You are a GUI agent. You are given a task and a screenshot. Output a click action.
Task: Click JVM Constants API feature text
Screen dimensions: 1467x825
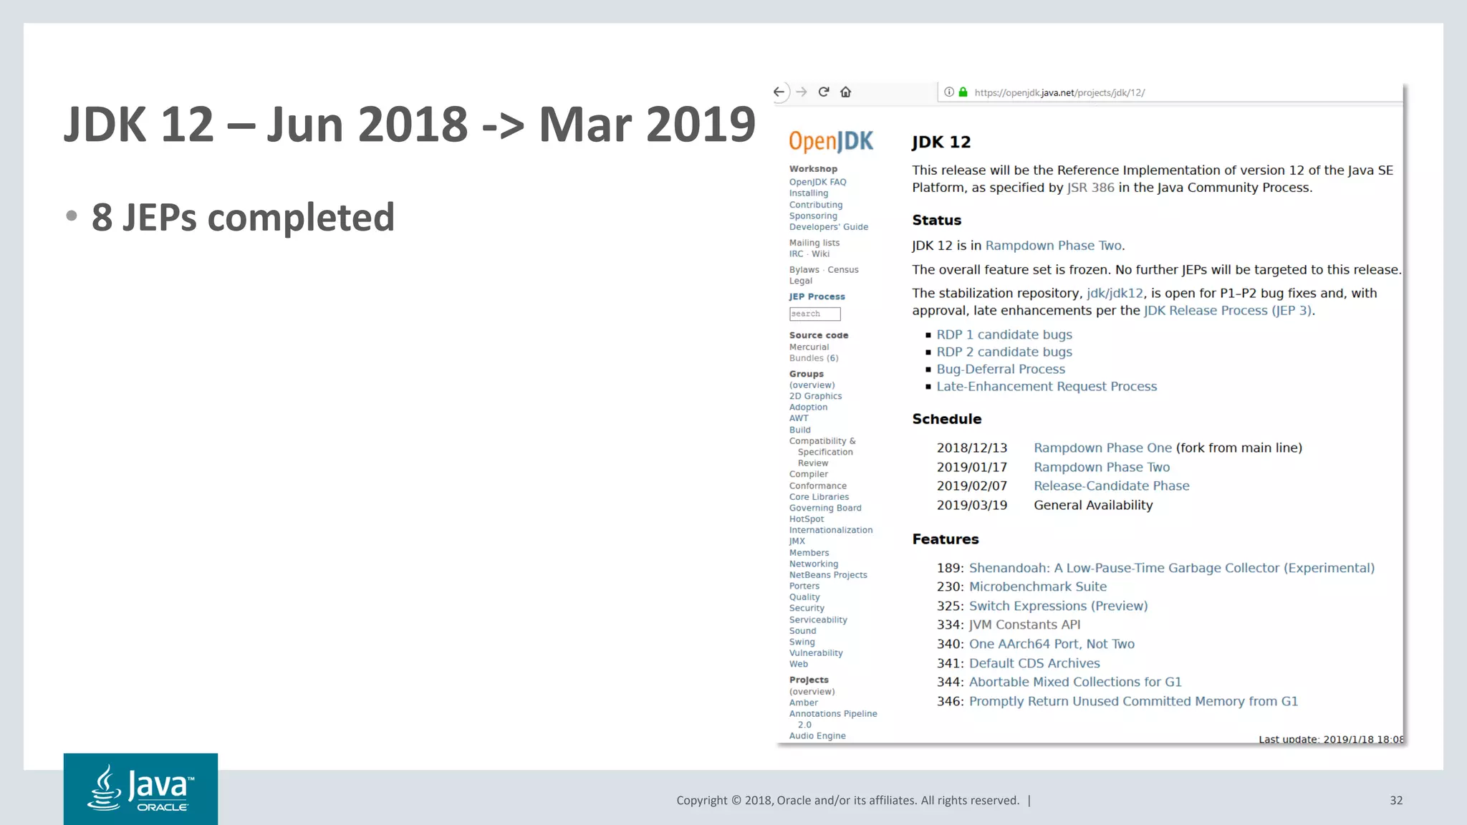(x=1024, y=624)
